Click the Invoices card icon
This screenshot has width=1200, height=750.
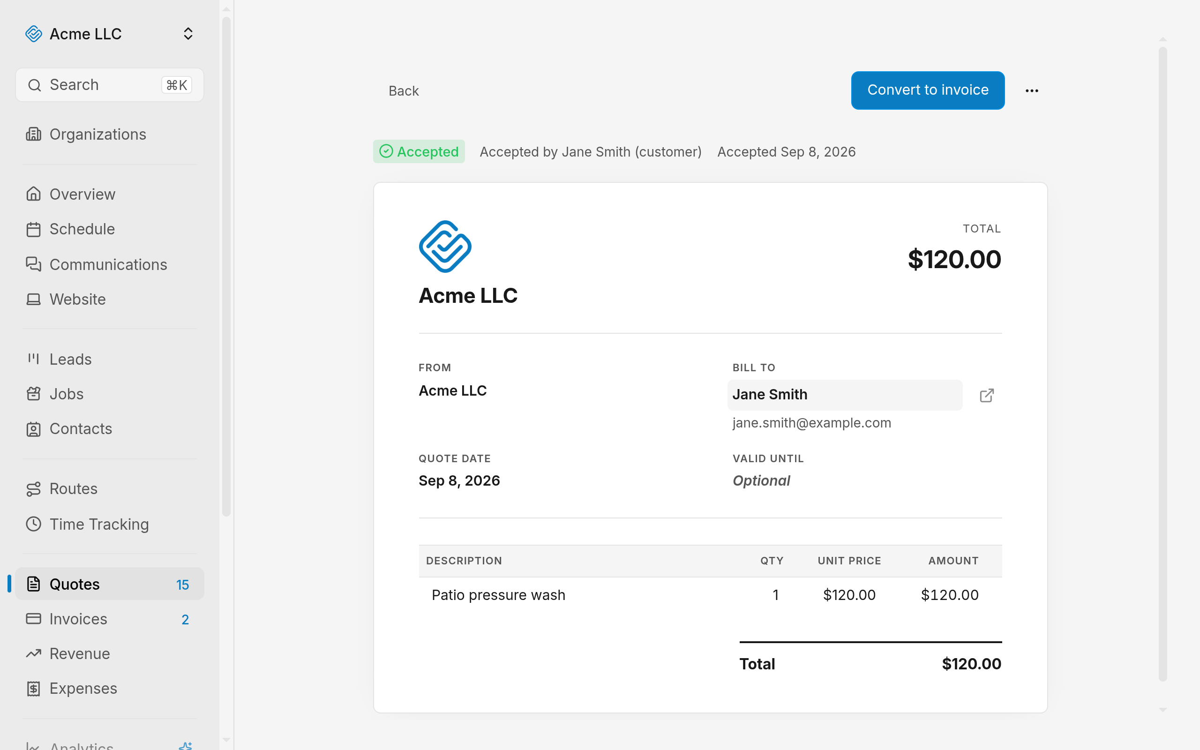coord(33,619)
